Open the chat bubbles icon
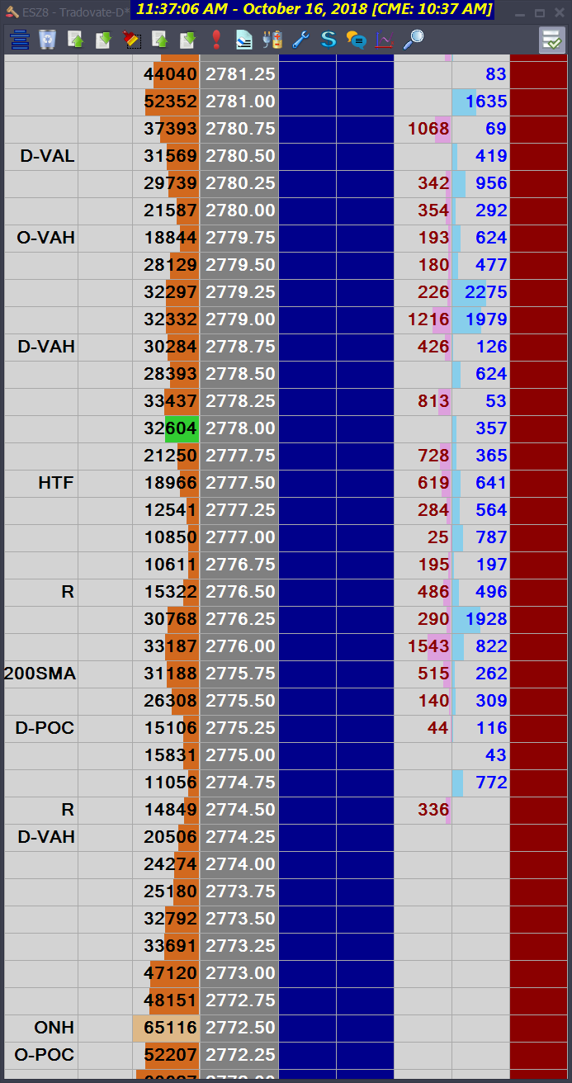Image resolution: width=572 pixels, height=1083 pixels. pyautogui.click(x=357, y=39)
